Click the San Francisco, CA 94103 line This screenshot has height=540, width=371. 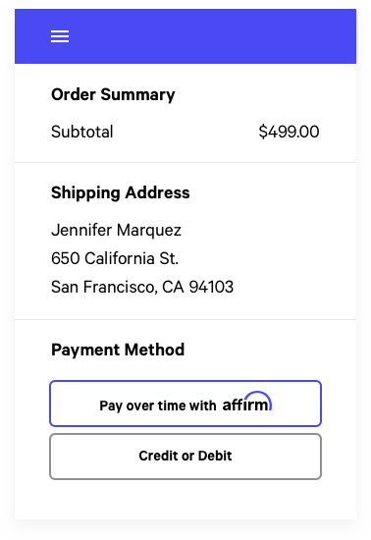142,287
